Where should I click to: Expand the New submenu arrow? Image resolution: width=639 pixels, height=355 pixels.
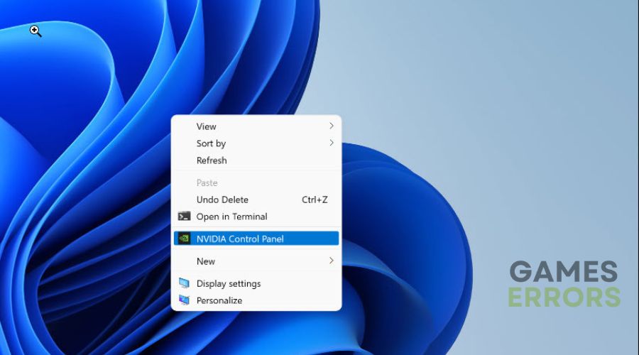click(x=332, y=261)
